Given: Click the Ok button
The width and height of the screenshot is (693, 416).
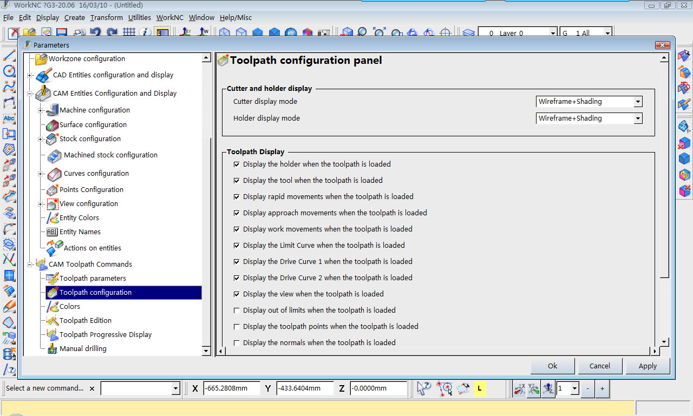Looking at the screenshot, I should click(552, 366).
